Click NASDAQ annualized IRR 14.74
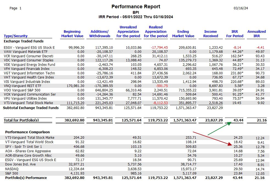The height and width of the screenshot is (182, 270). point(260,169)
